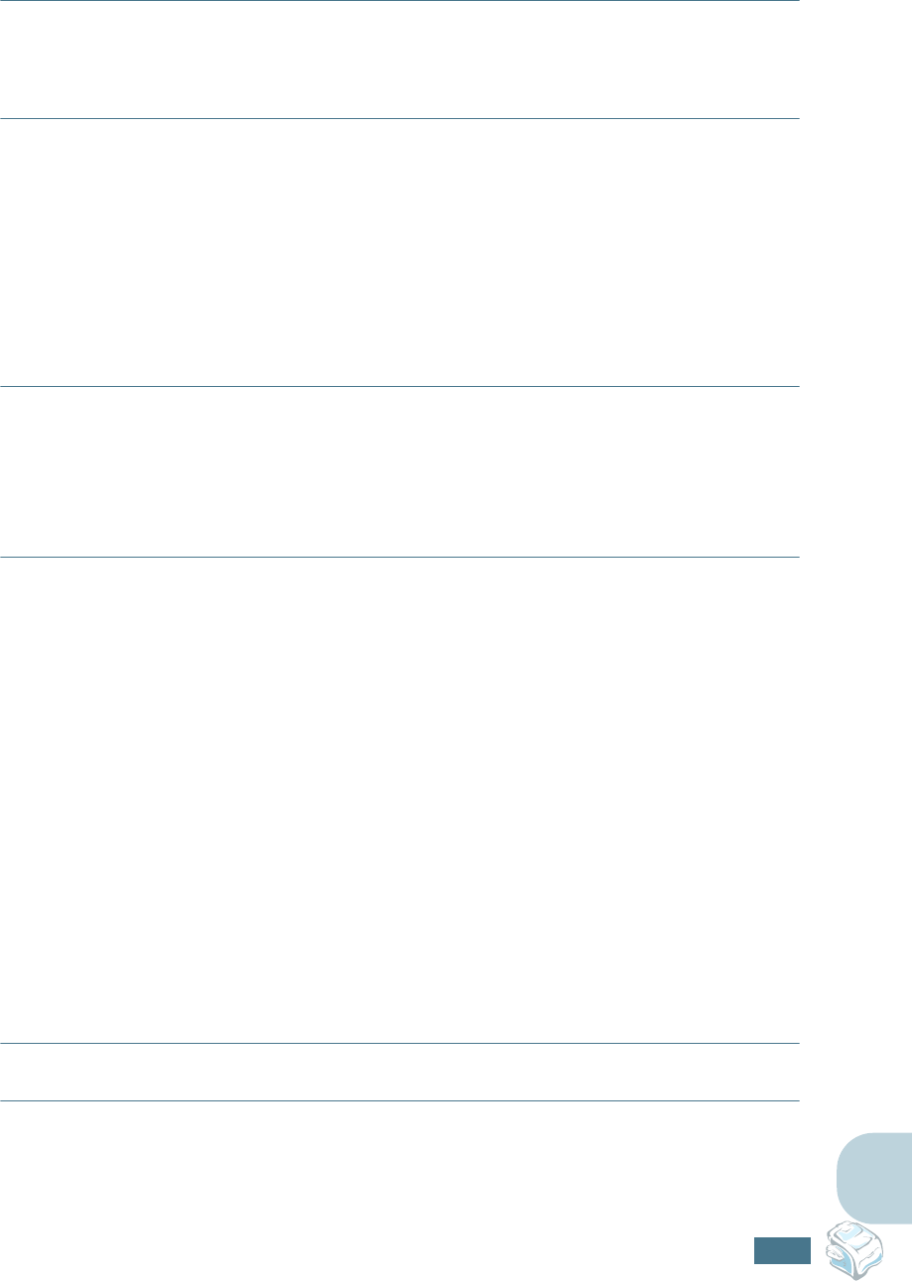Click the second horizontal divider line
The height and width of the screenshot is (1281, 912).
[399, 119]
